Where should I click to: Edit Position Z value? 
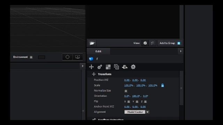pyautogui.click(x=143, y=80)
